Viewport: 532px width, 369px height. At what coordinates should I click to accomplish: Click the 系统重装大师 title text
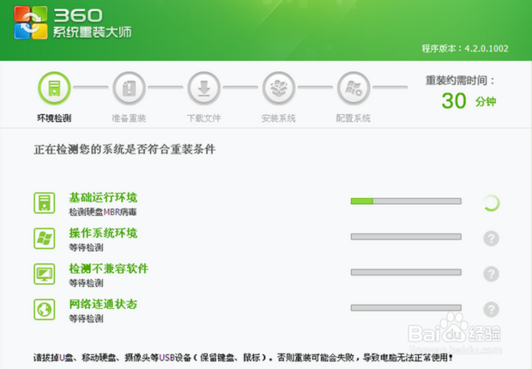tap(92, 33)
